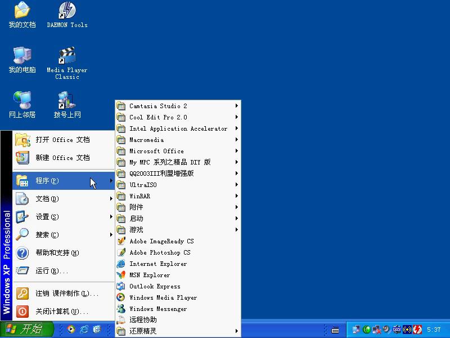The width and height of the screenshot is (450, 338).
Task: Expand the Macromedia submenu arrow
Action: click(236, 140)
